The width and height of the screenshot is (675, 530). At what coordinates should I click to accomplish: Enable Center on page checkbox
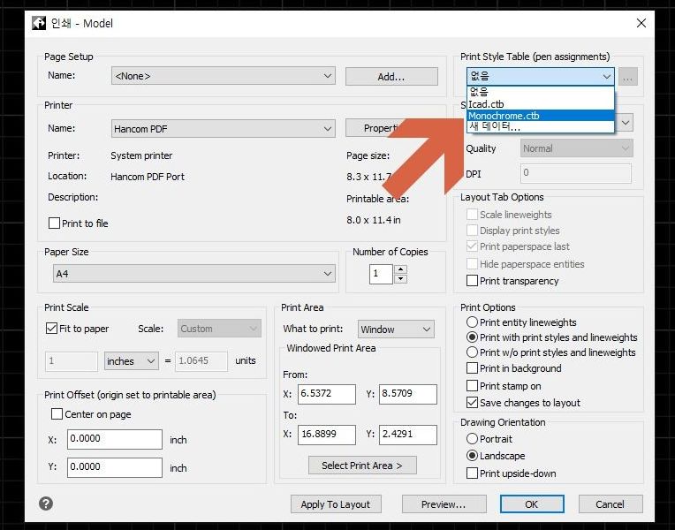tap(57, 414)
